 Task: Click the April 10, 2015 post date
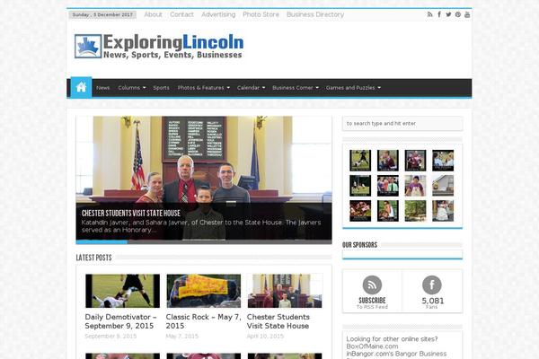(x=265, y=337)
